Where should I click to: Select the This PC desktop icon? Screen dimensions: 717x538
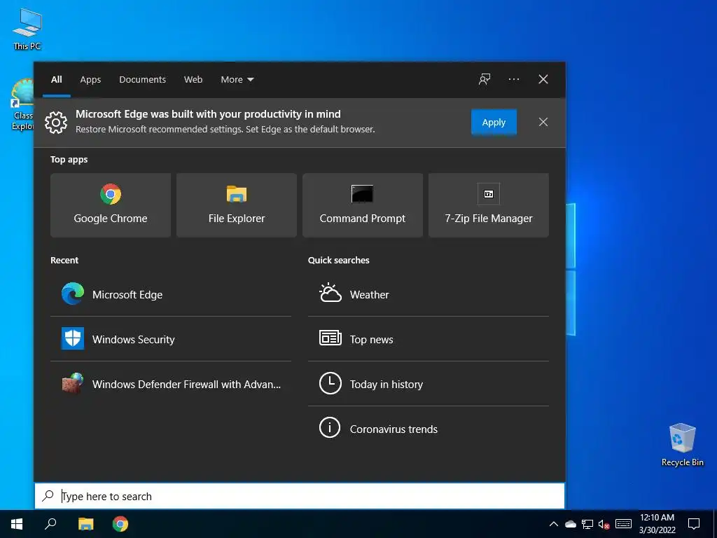click(x=27, y=29)
